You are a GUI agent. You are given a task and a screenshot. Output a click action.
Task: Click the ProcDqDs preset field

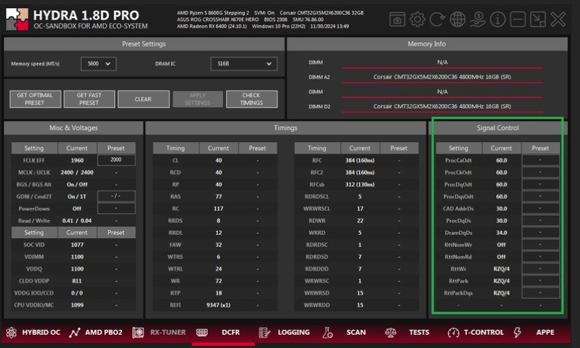pos(541,220)
